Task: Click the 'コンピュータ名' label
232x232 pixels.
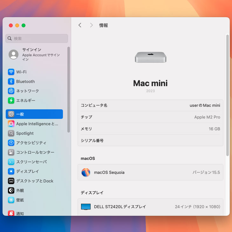Action: [94, 105]
